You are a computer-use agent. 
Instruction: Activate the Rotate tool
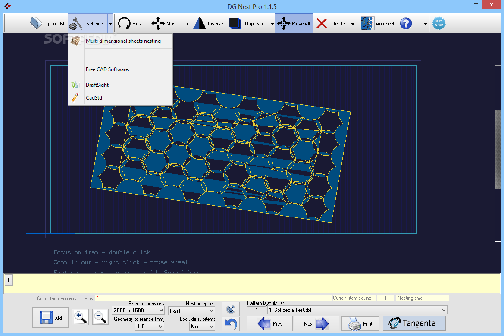(x=132, y=23)
